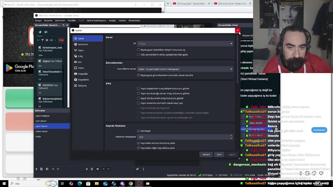The image size is (333, 187).
Task: Open the Sahne Koleksiyonu menu
Action: (97, 21)
